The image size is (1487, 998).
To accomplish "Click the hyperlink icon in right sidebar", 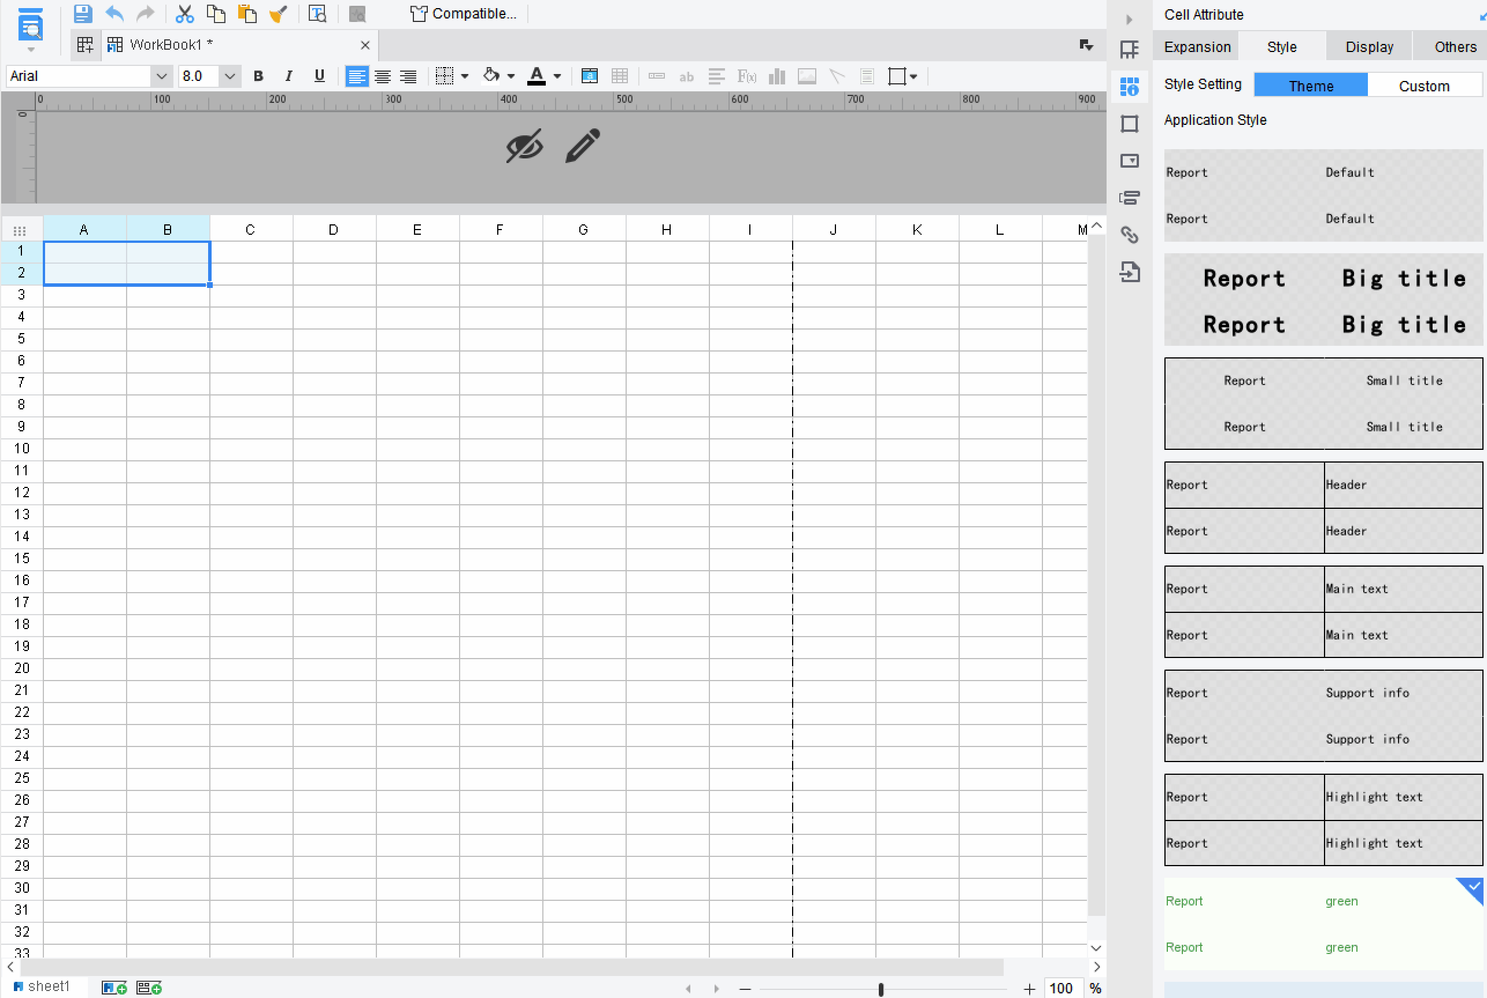I will pyautogui.click(x=1129, y=235).
